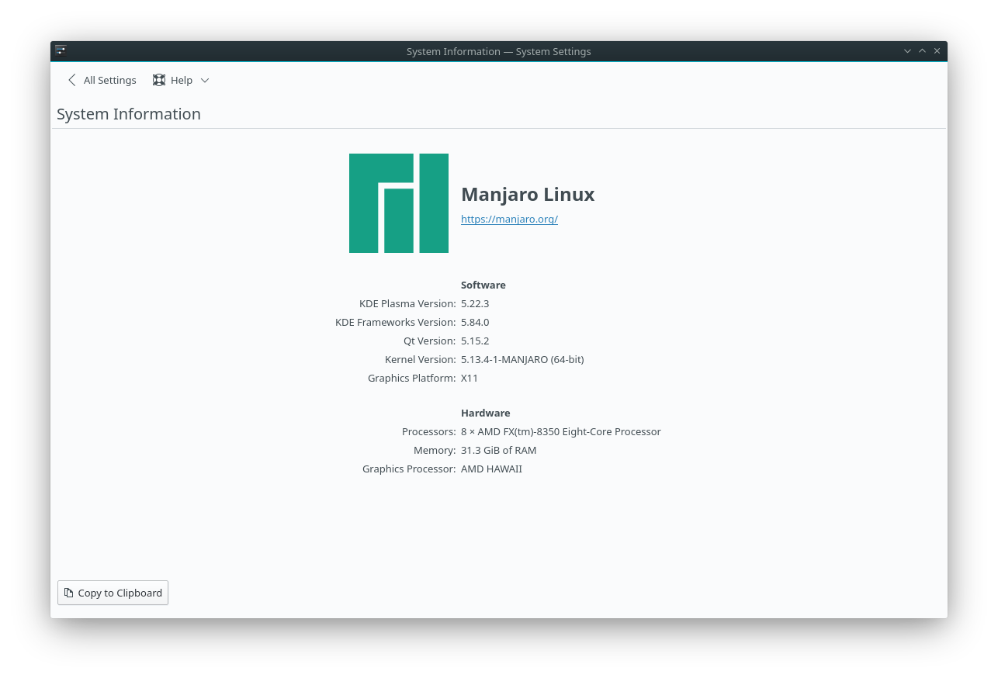Click the KDE Frameworks Version value 5.84.0
The image size is (998, 678).
pos(475,322)
